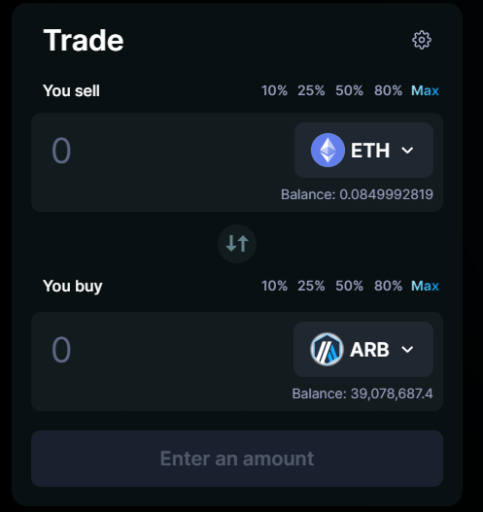Open trade settings gear icon
Image resolution: width=483 pixels, height=512 pixels.
coord(421,40)
